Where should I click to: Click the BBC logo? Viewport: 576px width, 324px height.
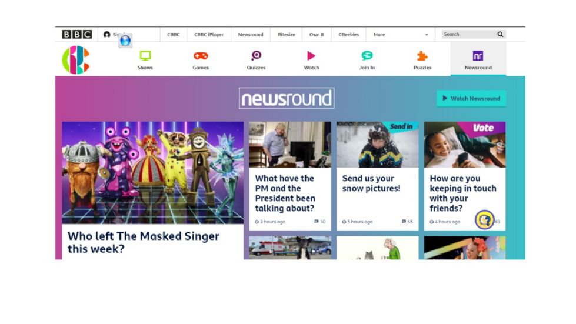coord(76,35)
